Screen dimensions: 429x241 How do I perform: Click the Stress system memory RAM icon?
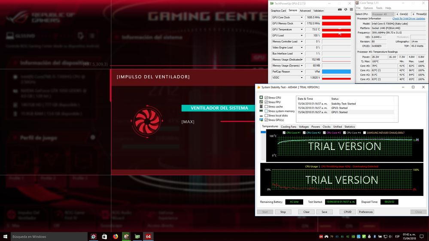pos(261,111)
